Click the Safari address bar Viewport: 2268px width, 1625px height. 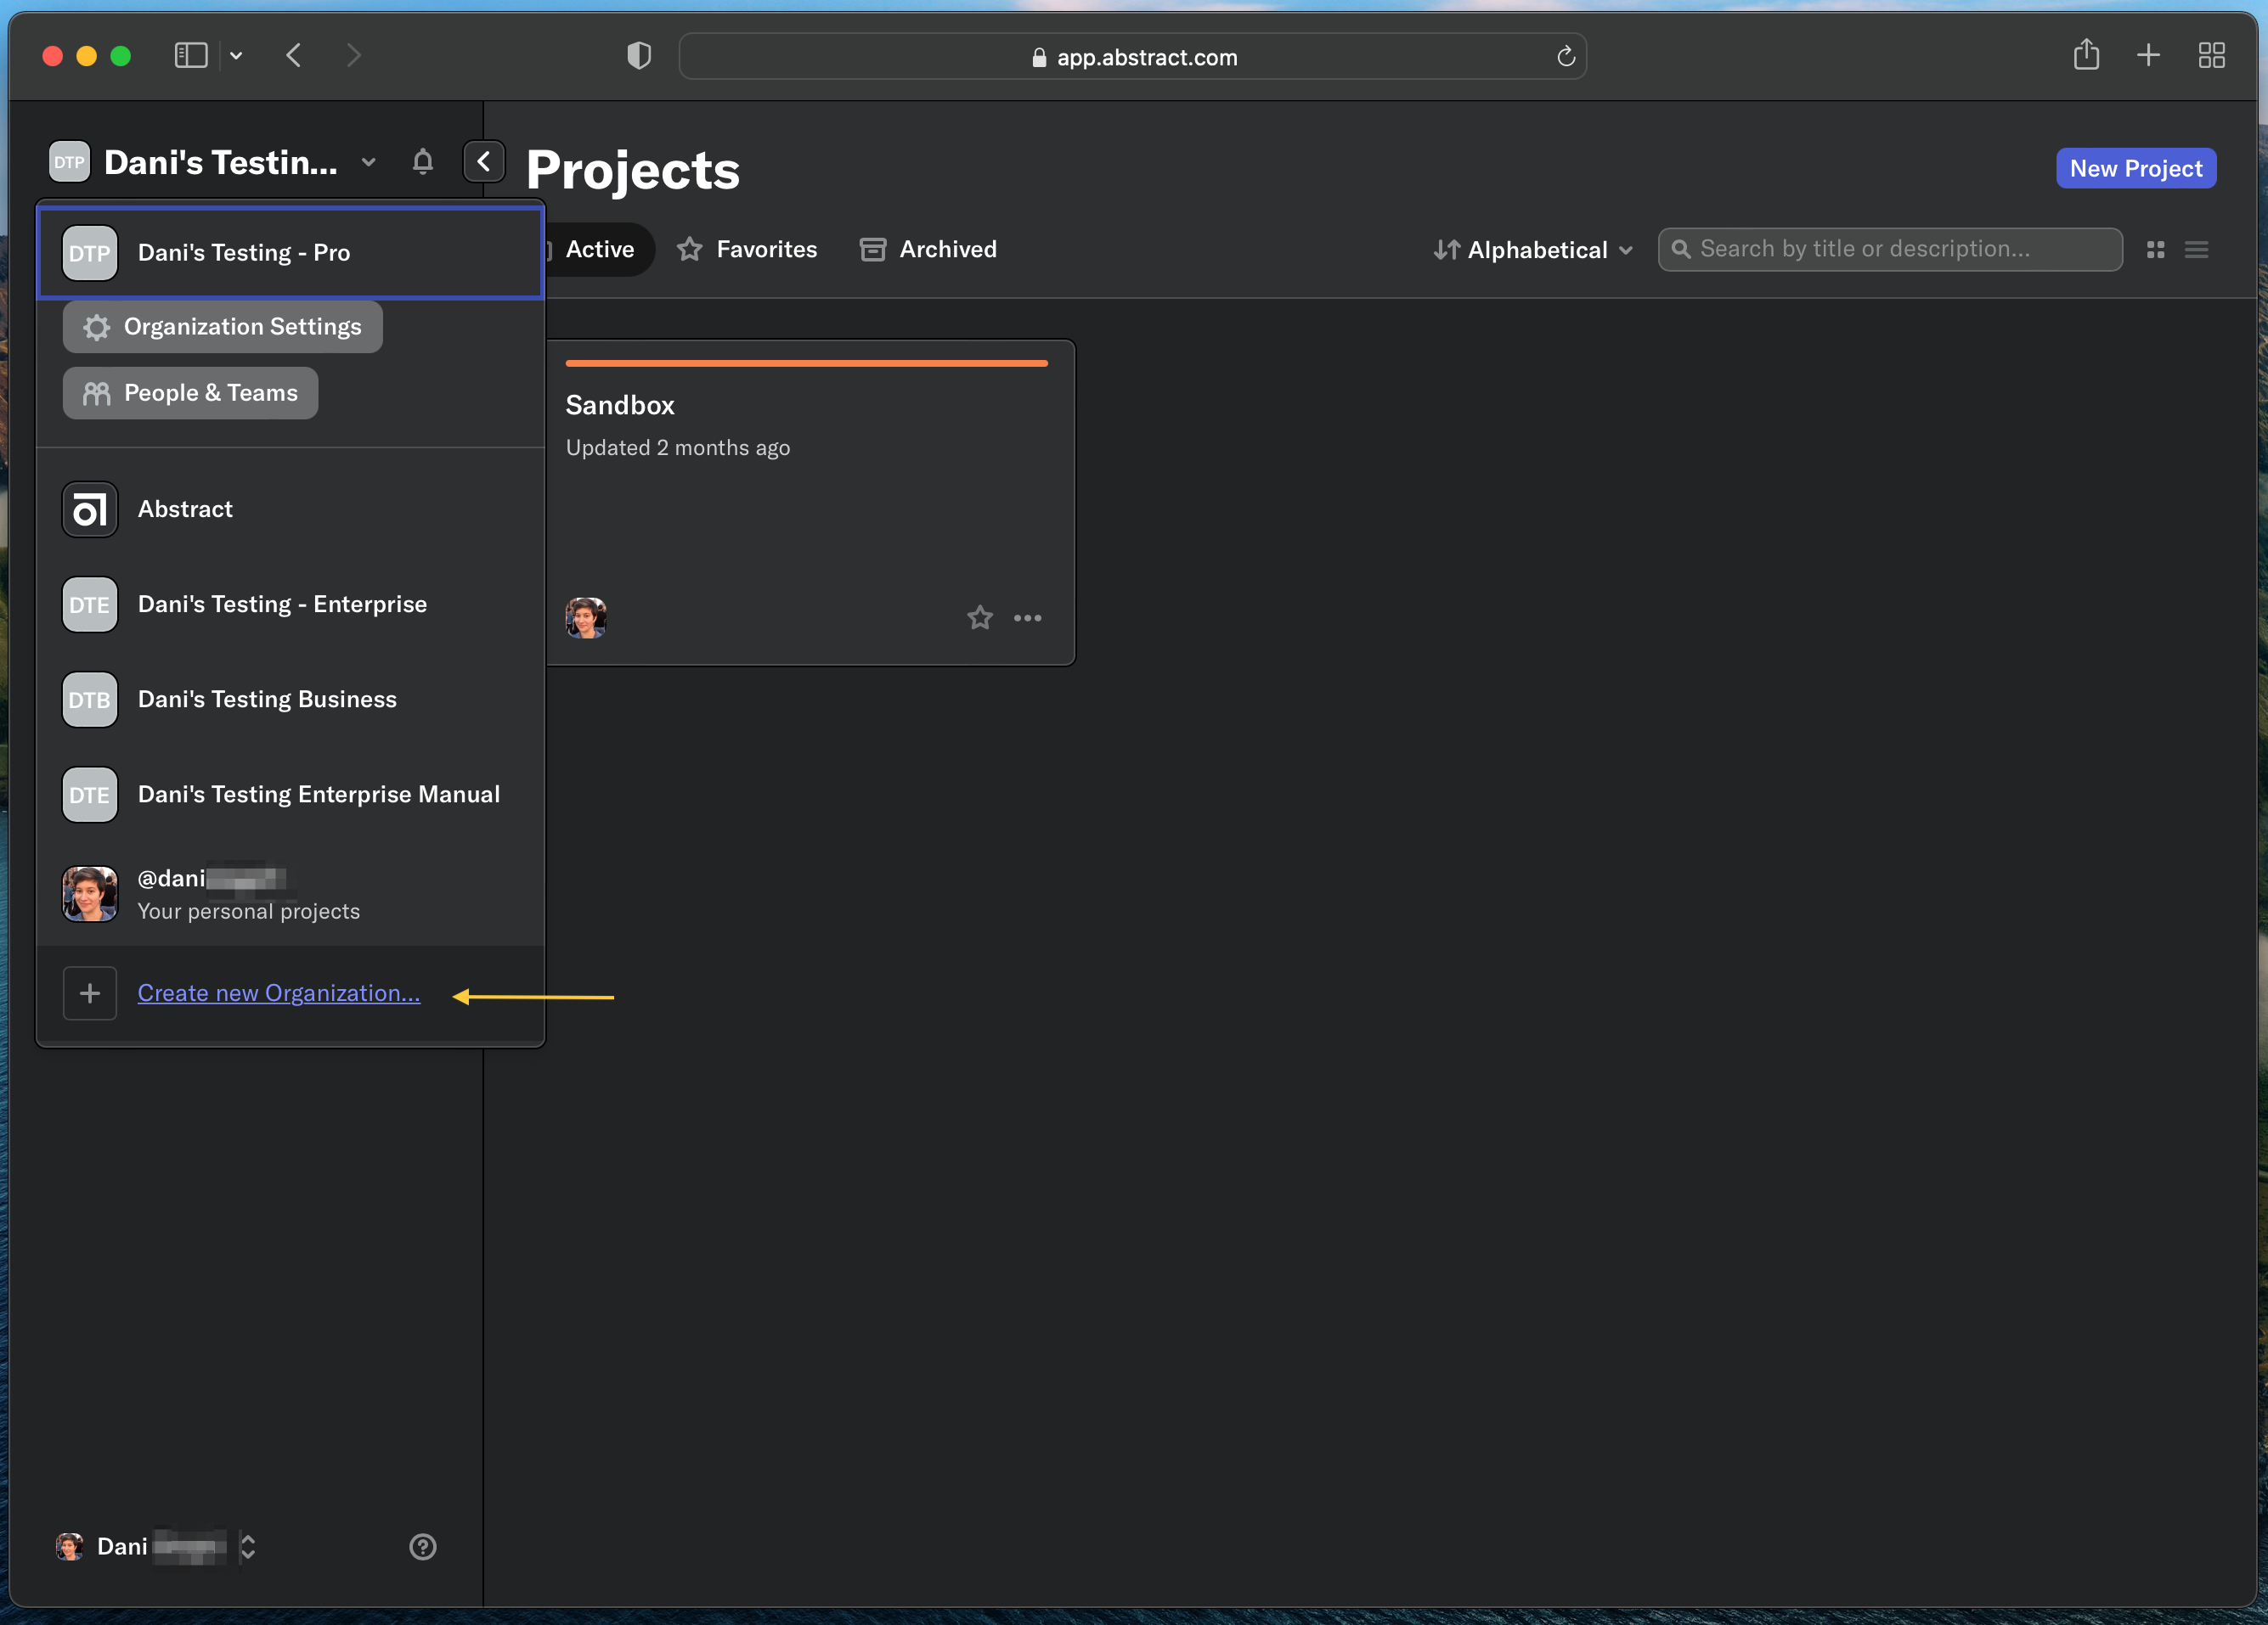1132,57
